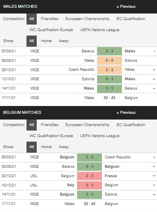
Task: Select EC Qualification filter for Wales
Action: (x=131, y=19)
